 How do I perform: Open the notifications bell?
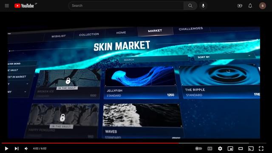click(250, 6)
